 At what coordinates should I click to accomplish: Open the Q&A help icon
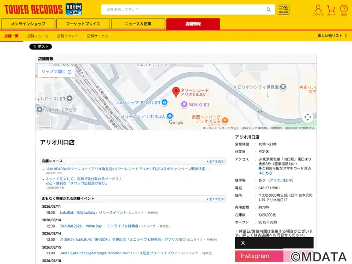(x=344, y=10)
